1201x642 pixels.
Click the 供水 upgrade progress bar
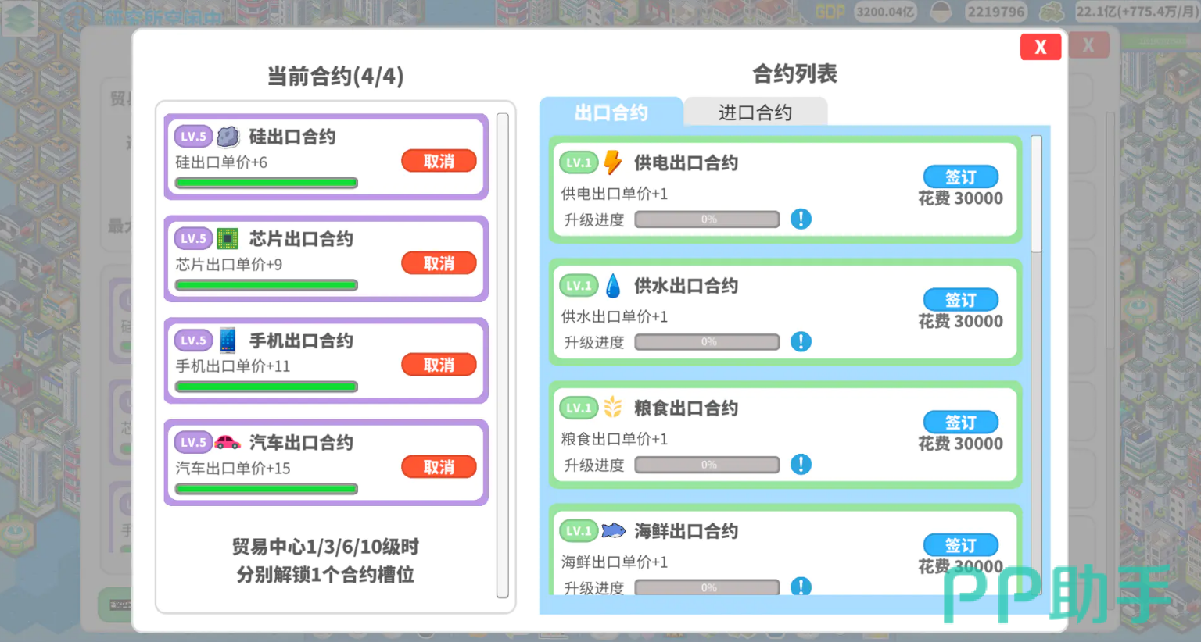tap(707, 342)
